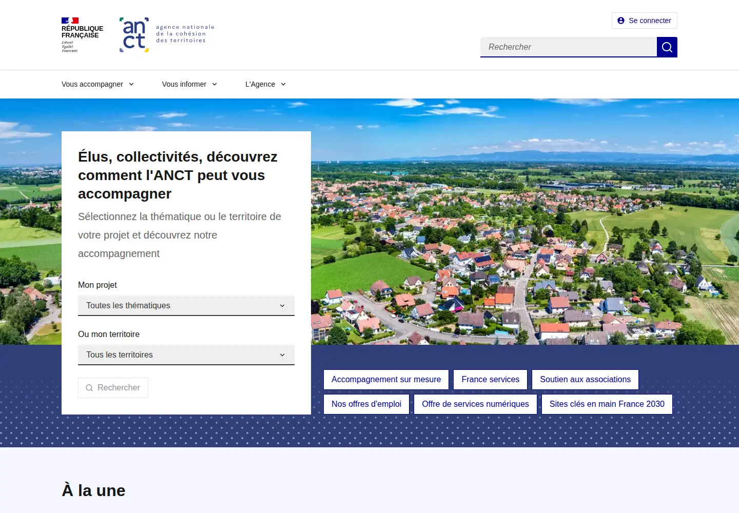The image size is (739, 513).
Task: Click the République Française emblem
Action: tap(82, 35)
